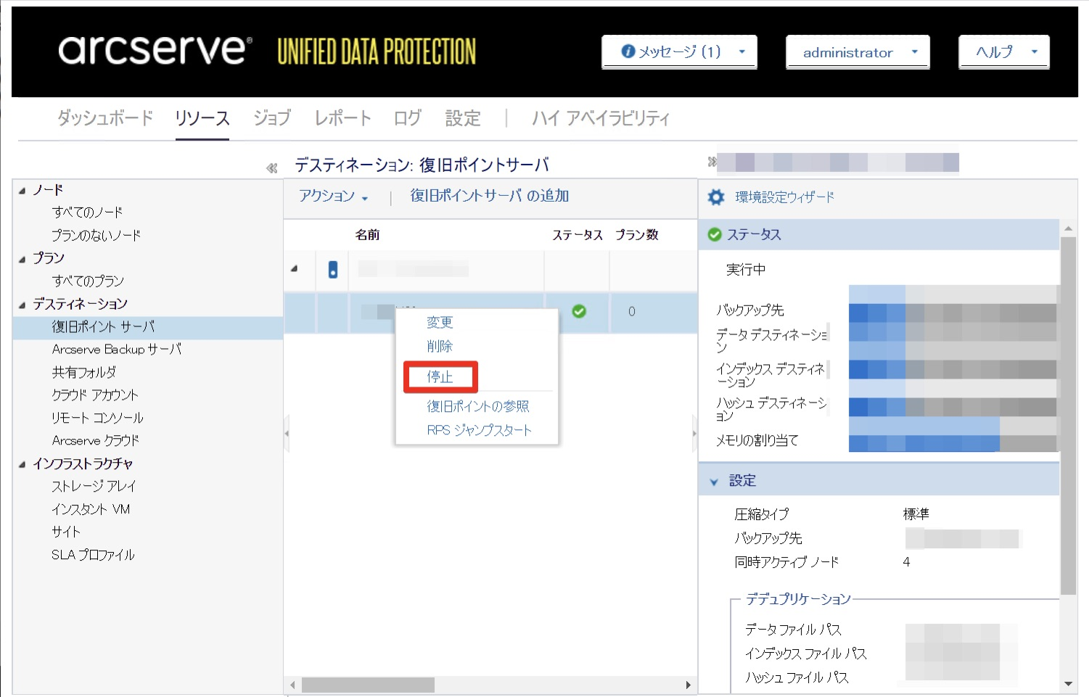Click the right panel double-arrow expand icon
This screenshot has height=697, width=1089.
(712, 162)
